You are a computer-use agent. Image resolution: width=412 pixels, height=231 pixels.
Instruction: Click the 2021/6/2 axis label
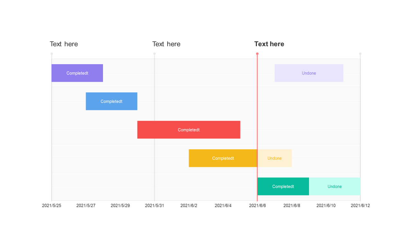click(189, 206)
